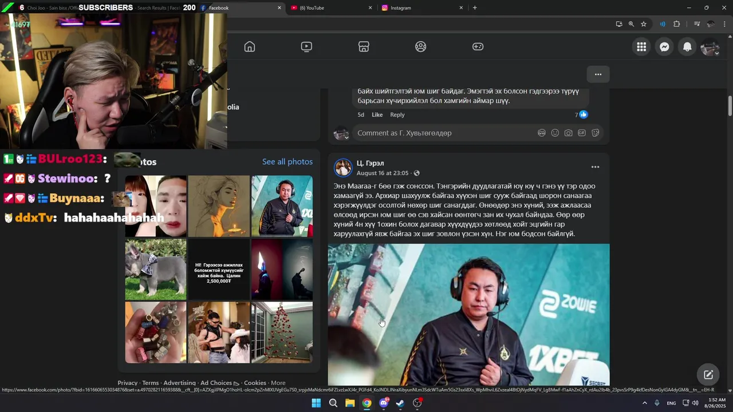The image size is (733, 412).
Task: Open the ENG language selector in tray
Action: point(671,403)
